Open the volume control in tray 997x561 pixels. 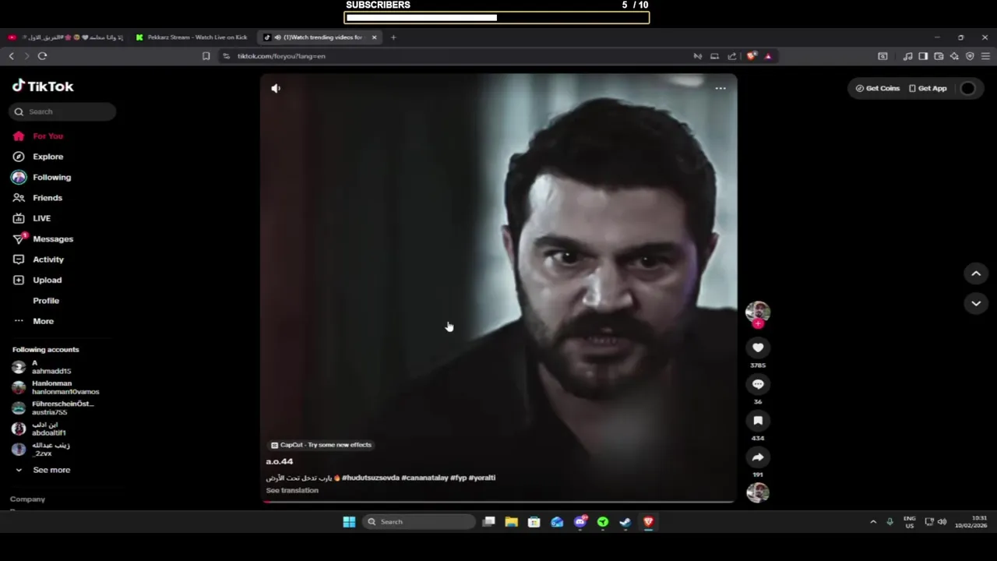click(x=942, y=522)
